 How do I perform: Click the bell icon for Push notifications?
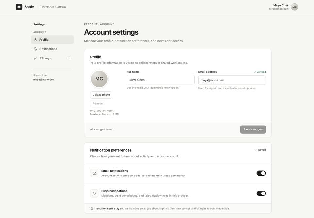point(94,193)
